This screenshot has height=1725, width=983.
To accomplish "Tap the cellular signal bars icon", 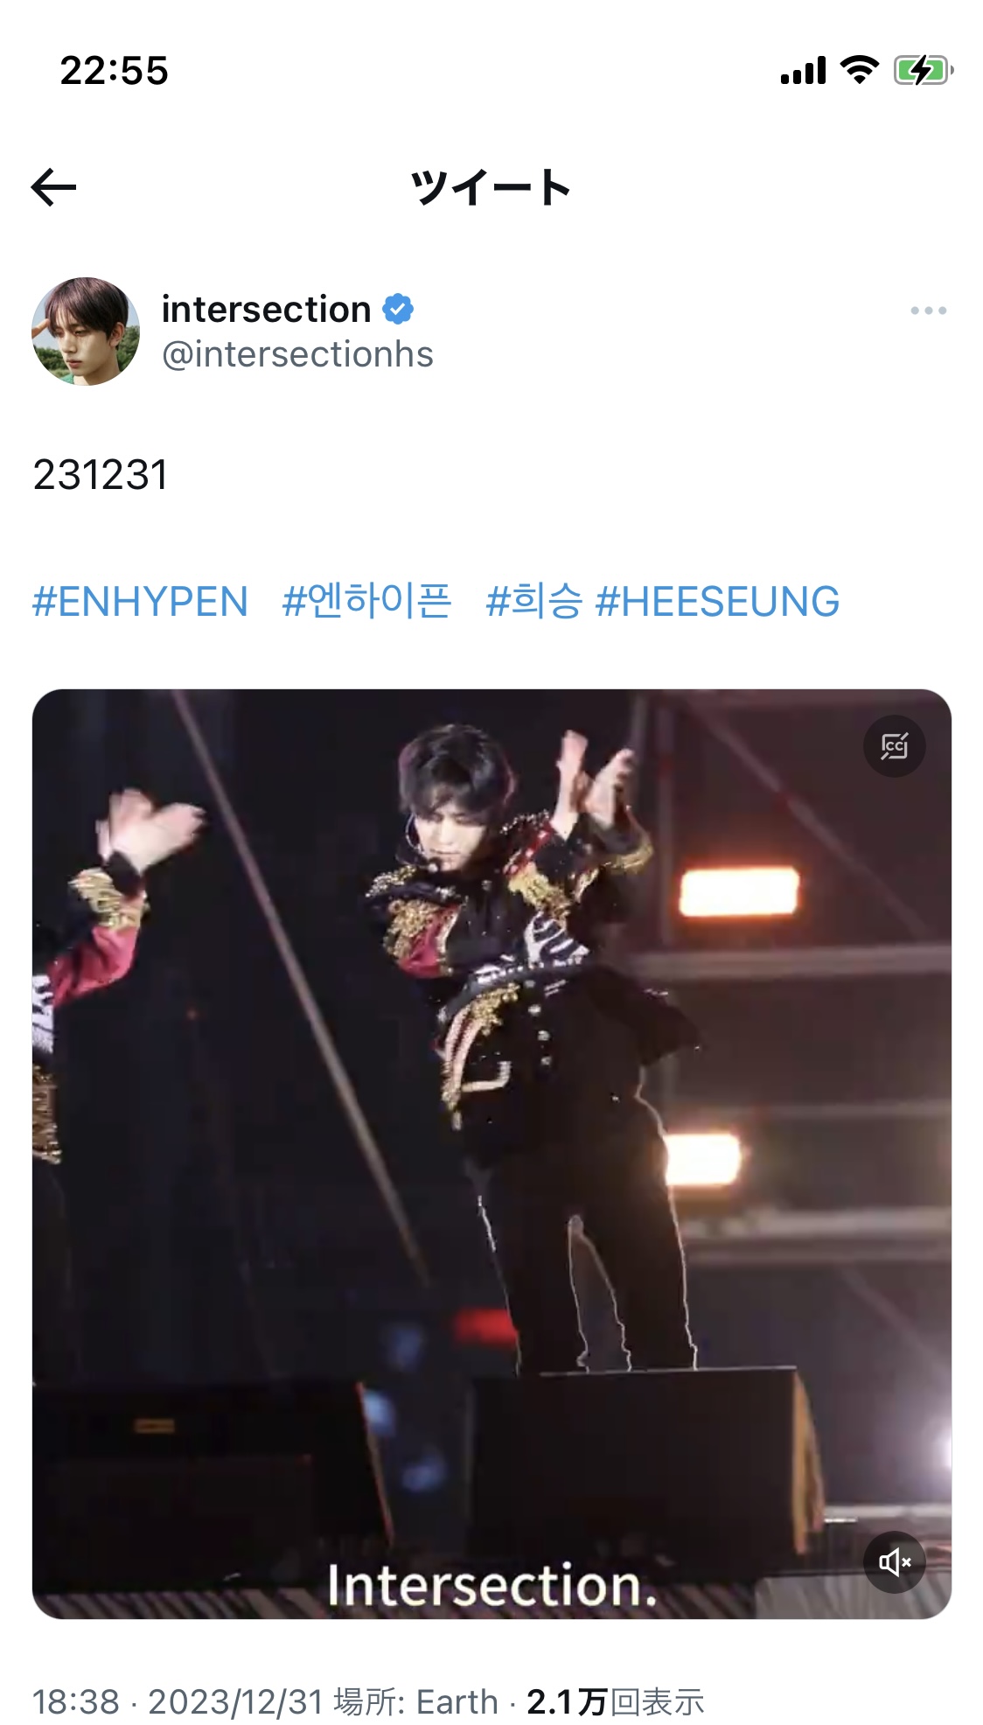I will click(x=803, y=70).
